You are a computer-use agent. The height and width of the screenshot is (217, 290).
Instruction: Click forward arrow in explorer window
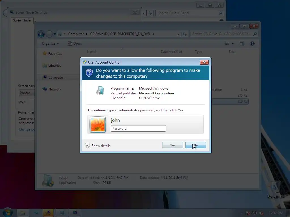49,34
